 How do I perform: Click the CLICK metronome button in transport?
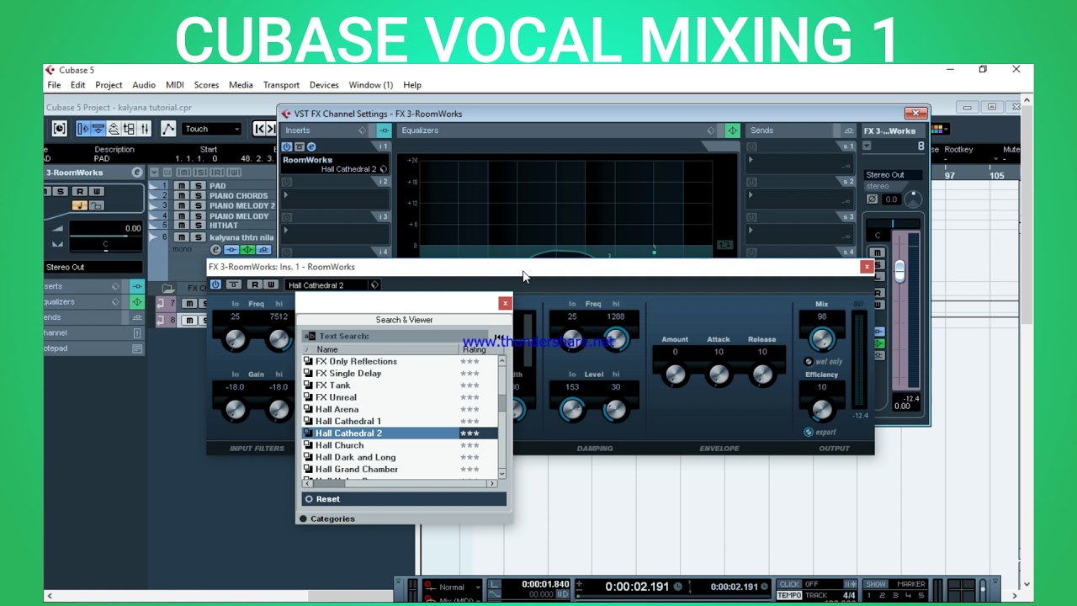(x=789, y=584)
